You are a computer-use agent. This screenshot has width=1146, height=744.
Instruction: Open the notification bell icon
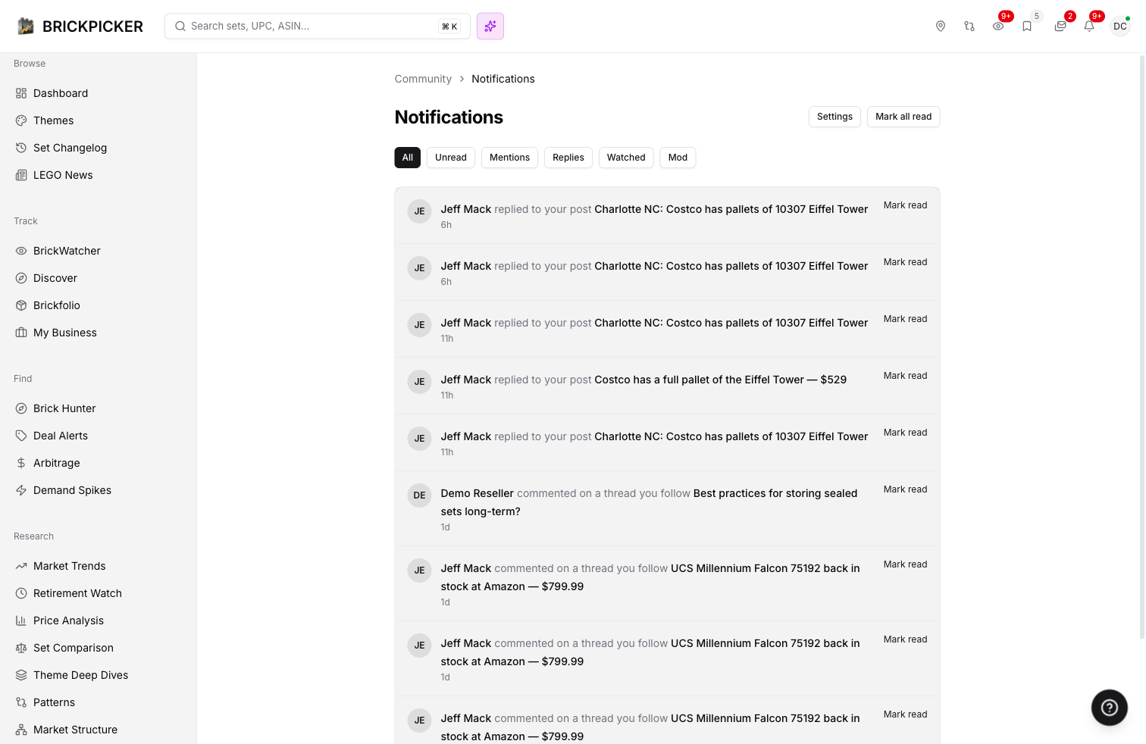[x=1089, y=27]
